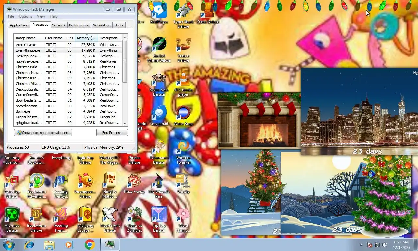
Task: Sort by the Image Name column header
Action: 28,38
